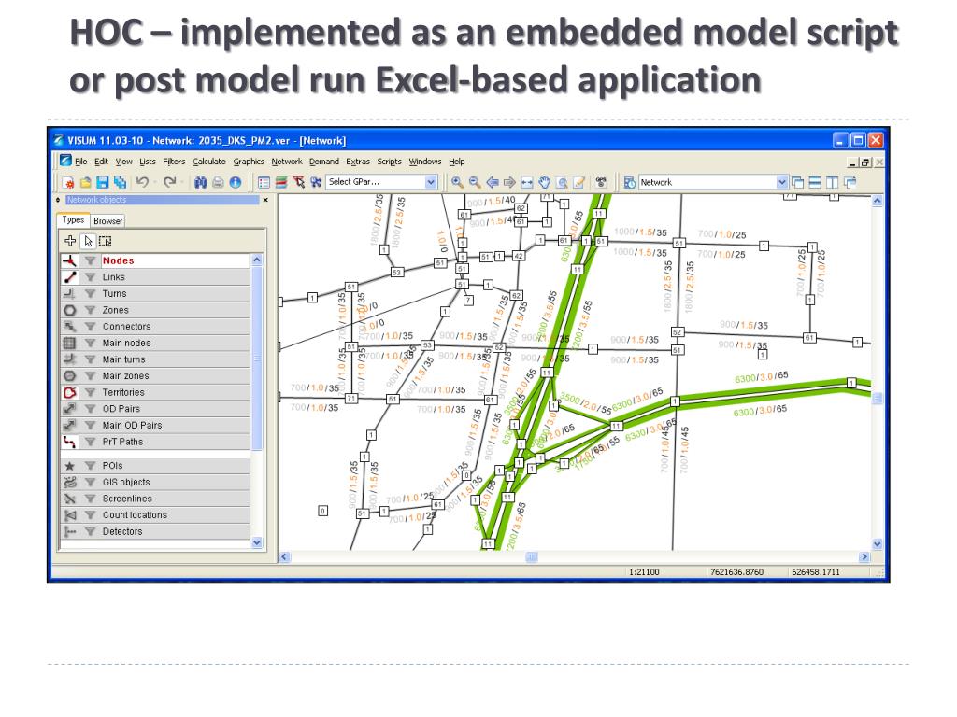The image size is (957, 717).
Task: Select the Main zones row
Action: (156, 375)
